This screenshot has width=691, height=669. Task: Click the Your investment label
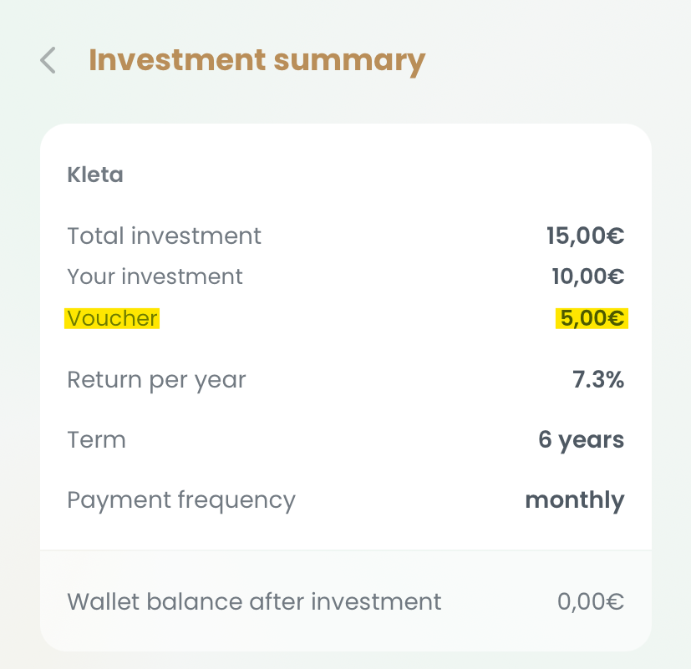(x=155, y=276)
